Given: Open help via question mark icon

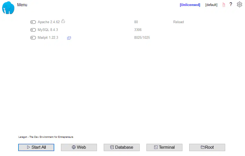Looking at the screenshot, I should click(231, 4).
